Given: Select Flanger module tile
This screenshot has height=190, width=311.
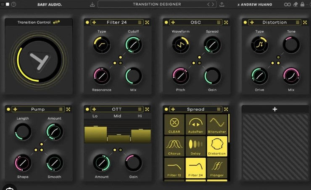Looking at the screenshot, I should 217,168.
